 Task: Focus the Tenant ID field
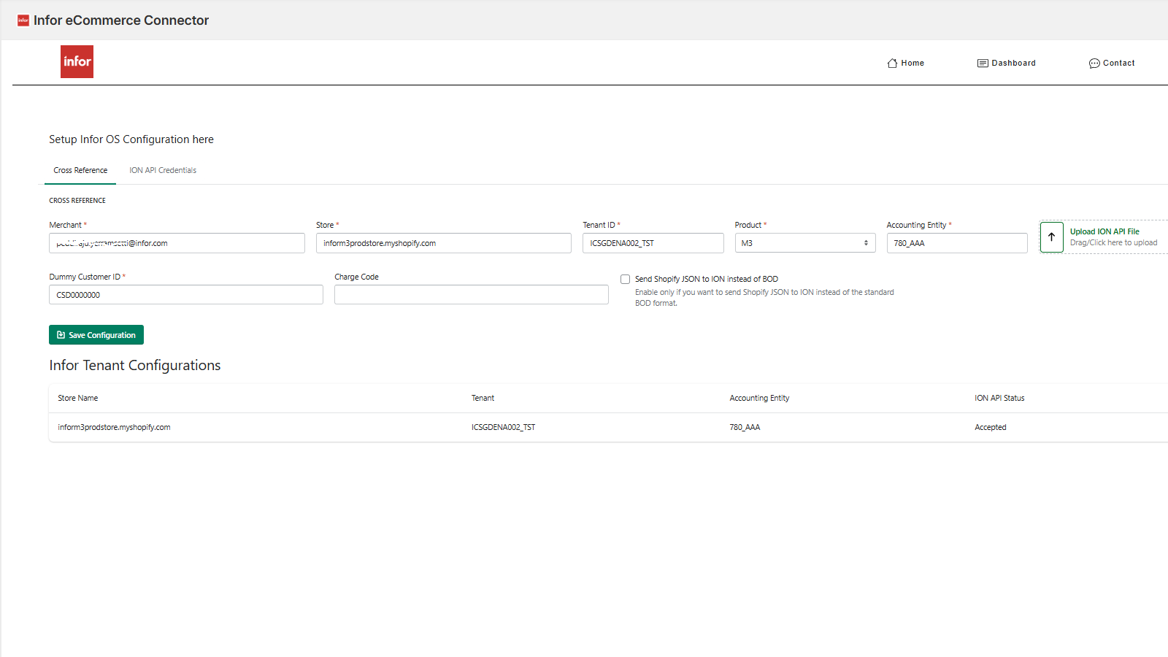click(x=653, y=243)
